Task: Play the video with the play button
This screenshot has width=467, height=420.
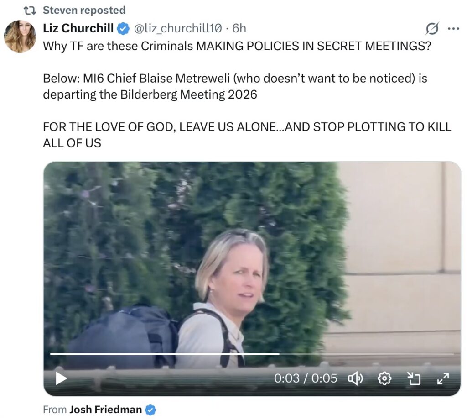Action: pos(61,378)
